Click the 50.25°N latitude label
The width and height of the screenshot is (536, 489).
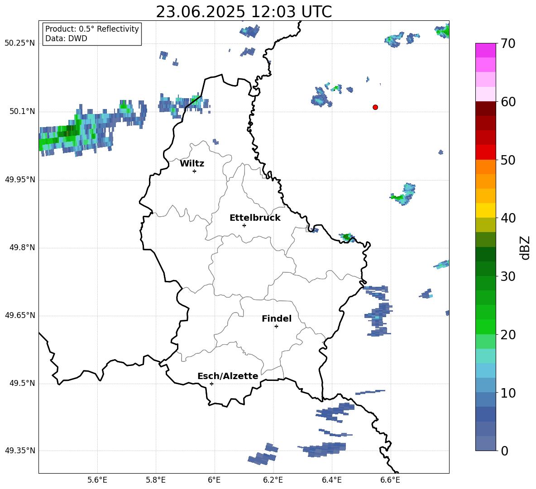(20, 43)
